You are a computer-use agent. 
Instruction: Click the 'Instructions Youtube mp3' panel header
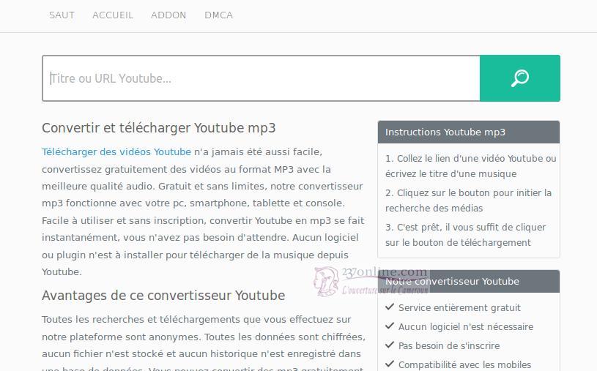[469, 132]
